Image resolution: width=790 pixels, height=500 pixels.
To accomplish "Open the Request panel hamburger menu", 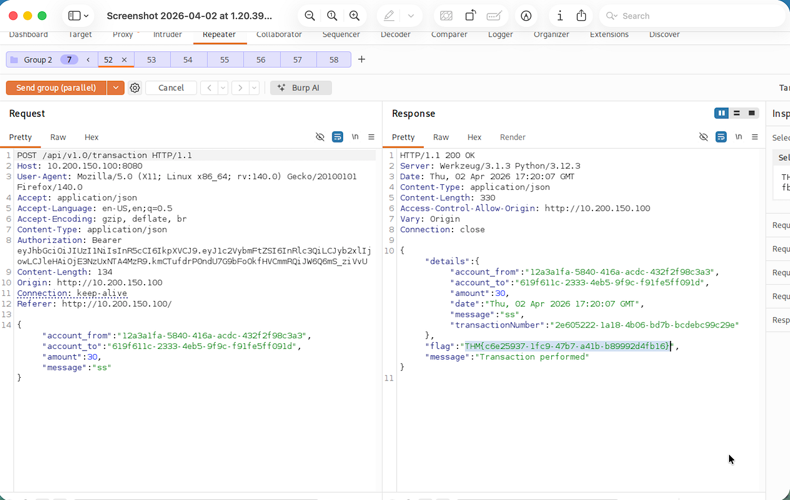I will (371, 137).
